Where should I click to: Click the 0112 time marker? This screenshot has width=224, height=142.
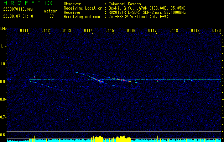click(46, 31)
